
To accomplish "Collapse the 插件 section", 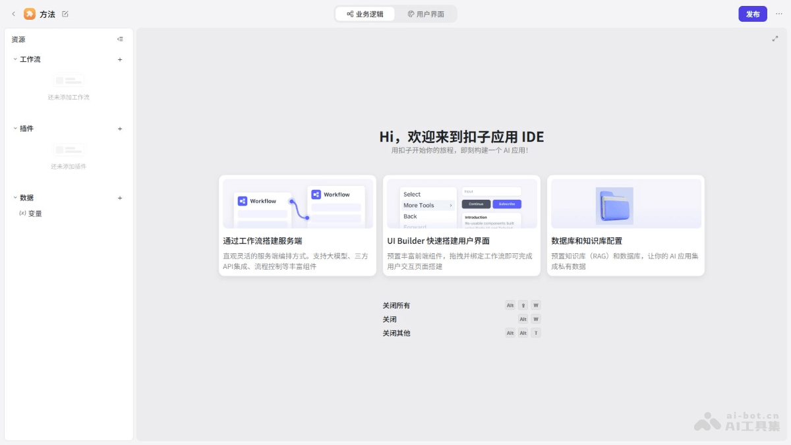I will tap(15, 129).
